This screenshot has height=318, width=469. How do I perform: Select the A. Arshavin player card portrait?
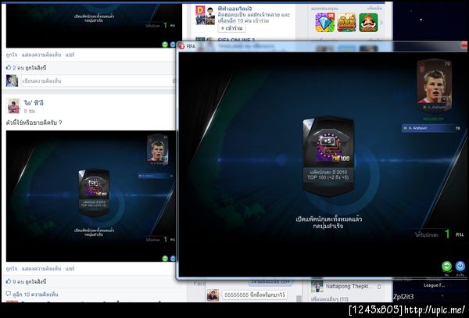pos(435,86)
